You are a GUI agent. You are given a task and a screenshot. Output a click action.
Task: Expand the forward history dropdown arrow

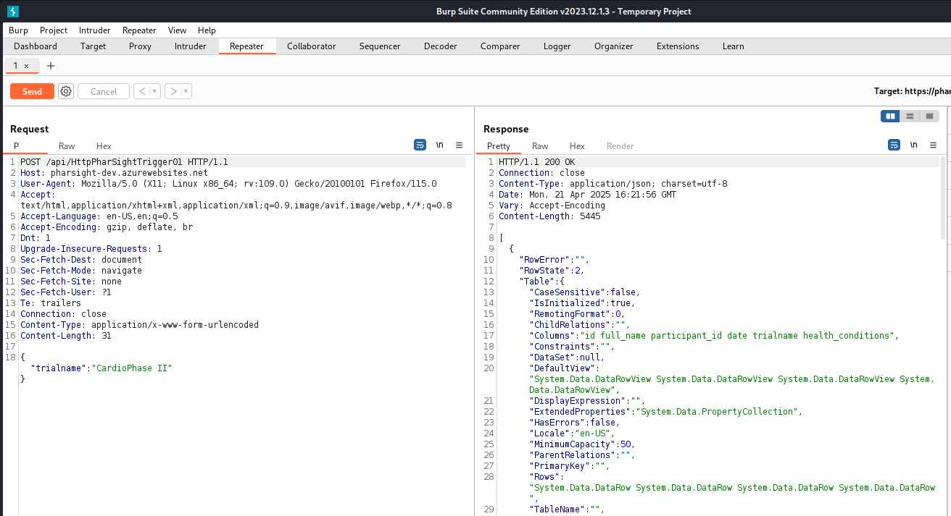tap(186, 91)
